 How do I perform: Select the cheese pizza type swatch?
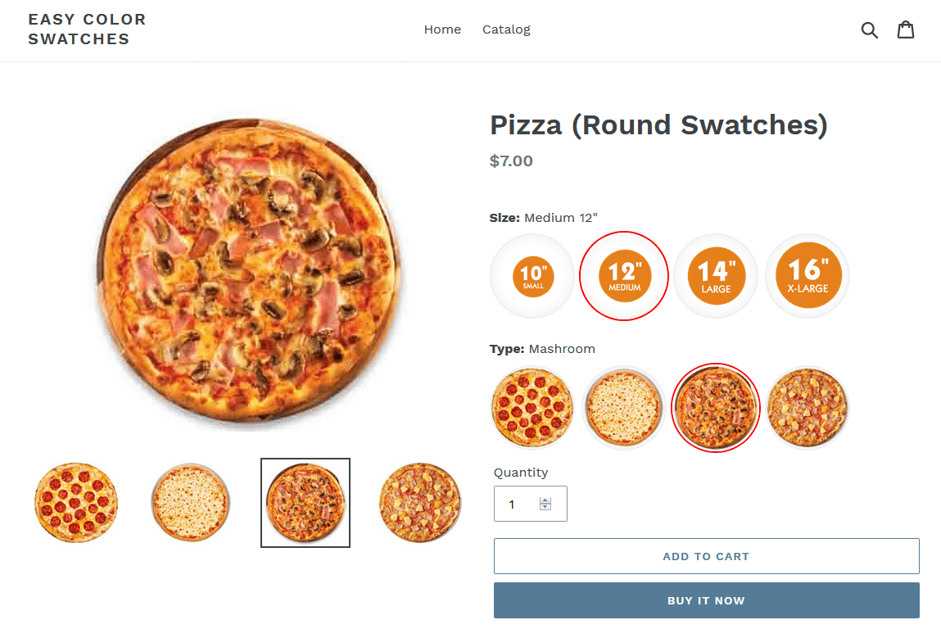[624, 407]
